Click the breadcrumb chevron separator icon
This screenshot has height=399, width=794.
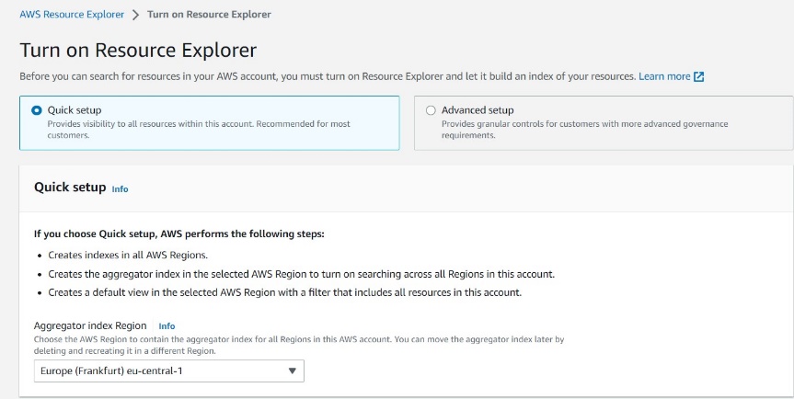(135, 15)
